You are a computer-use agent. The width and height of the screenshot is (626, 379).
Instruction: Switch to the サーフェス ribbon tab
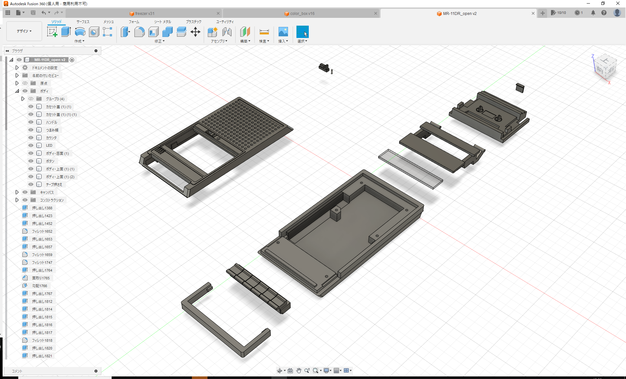[82, 22]
